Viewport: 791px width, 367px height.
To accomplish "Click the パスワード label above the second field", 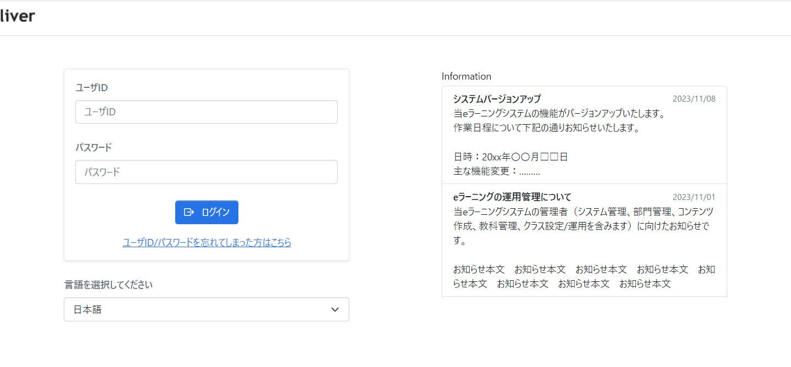I will pyautogui.click(x=93, y=148).
